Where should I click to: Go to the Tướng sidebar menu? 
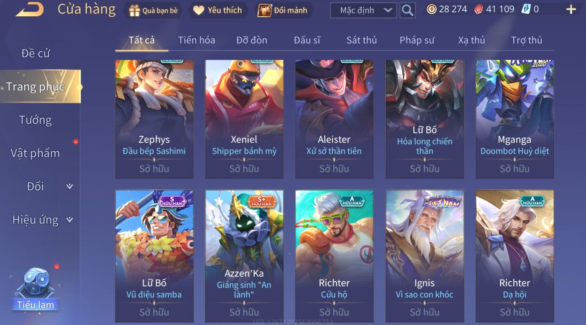35,120
